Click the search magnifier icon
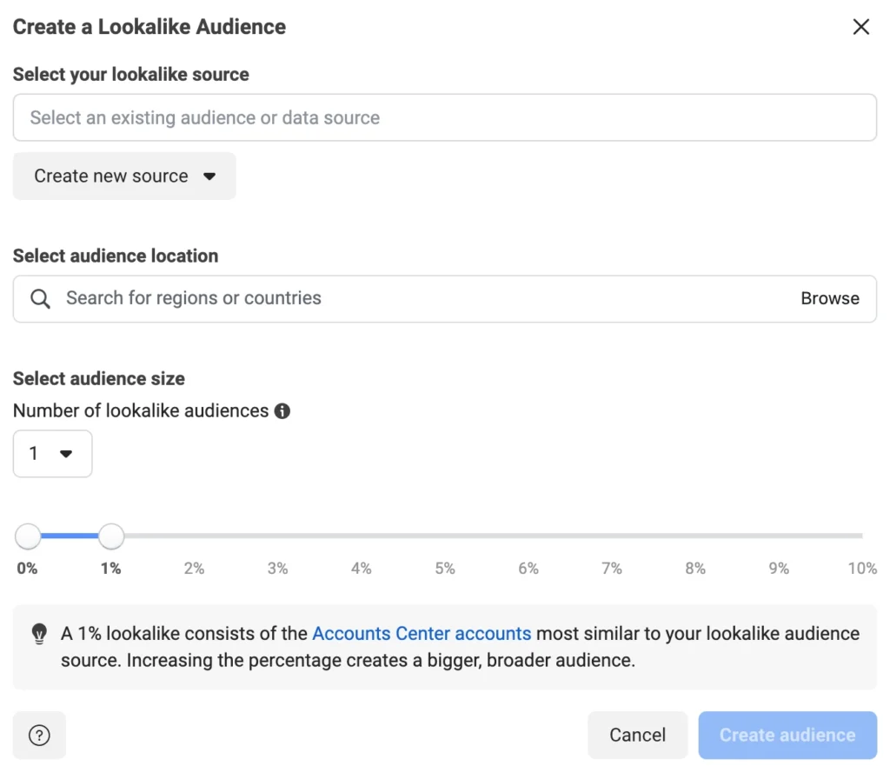 [39, 298]
